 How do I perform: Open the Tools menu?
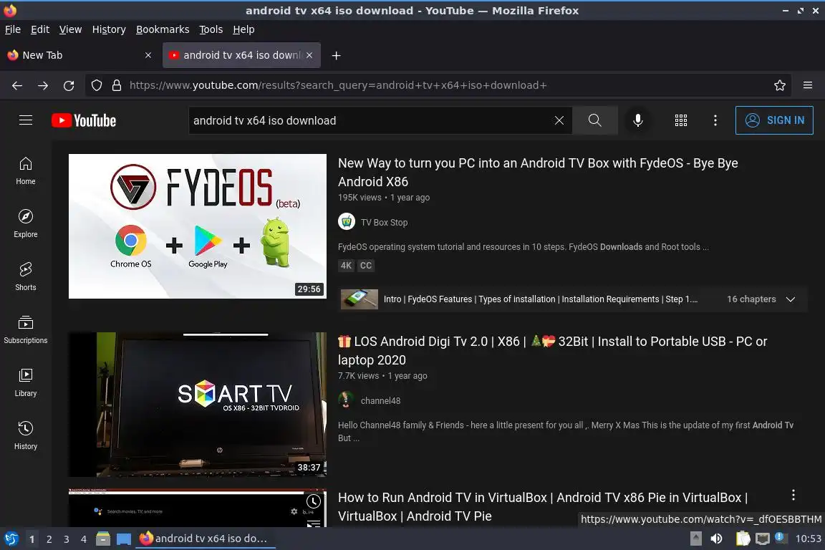point(211,29)
